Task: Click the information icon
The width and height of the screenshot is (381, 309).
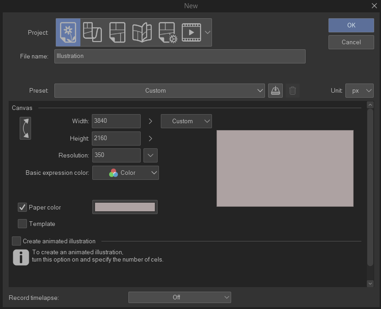Action: [21, 257]
